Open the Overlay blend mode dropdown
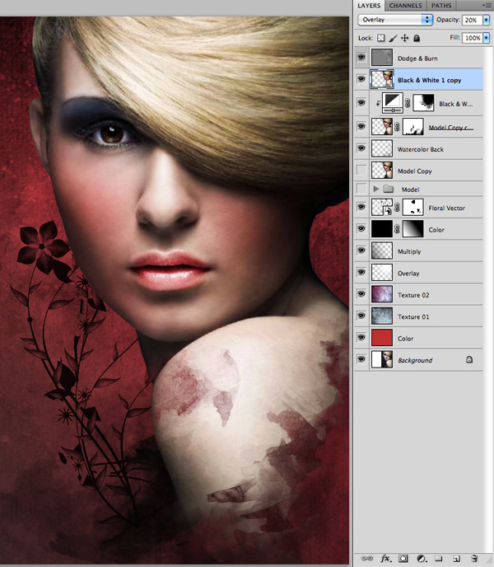 tap(394, 19)
